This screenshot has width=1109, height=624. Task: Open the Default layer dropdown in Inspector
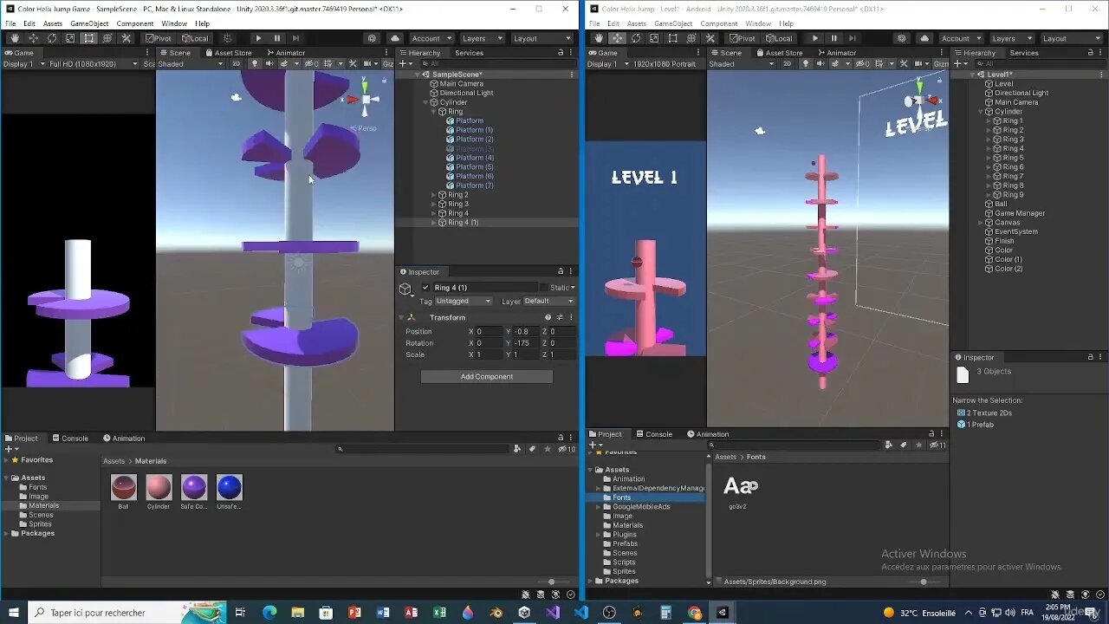coord(549,301)
